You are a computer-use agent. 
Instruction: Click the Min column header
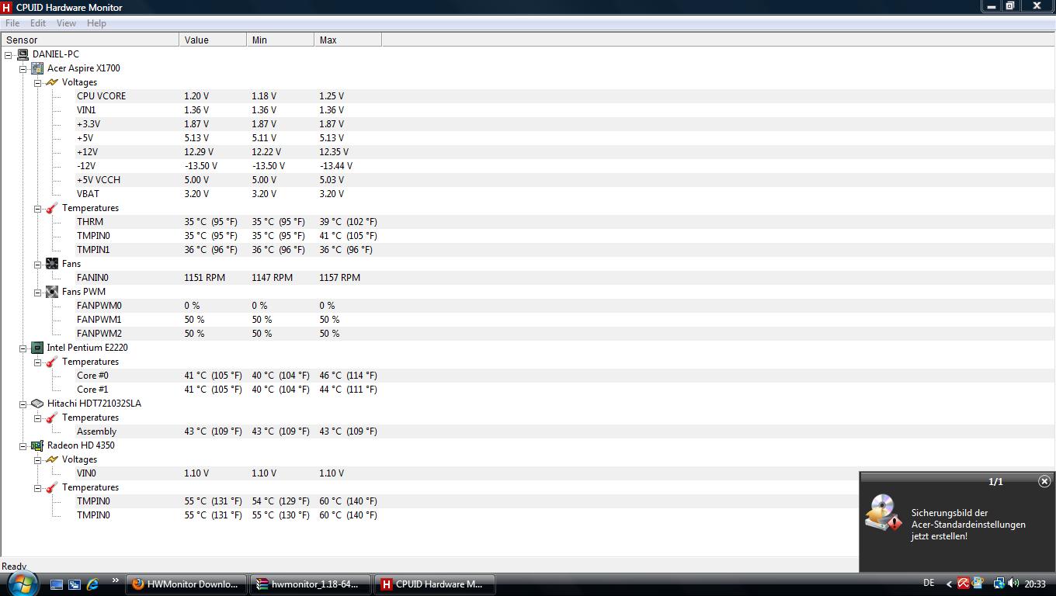point(280,40)
